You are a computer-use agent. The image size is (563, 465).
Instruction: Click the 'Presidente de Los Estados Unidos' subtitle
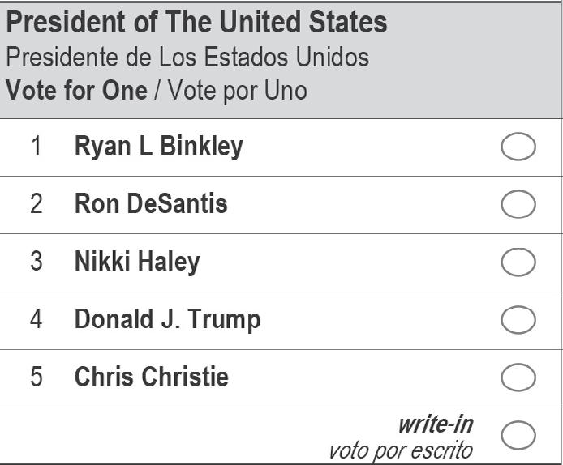coord(187,58)
